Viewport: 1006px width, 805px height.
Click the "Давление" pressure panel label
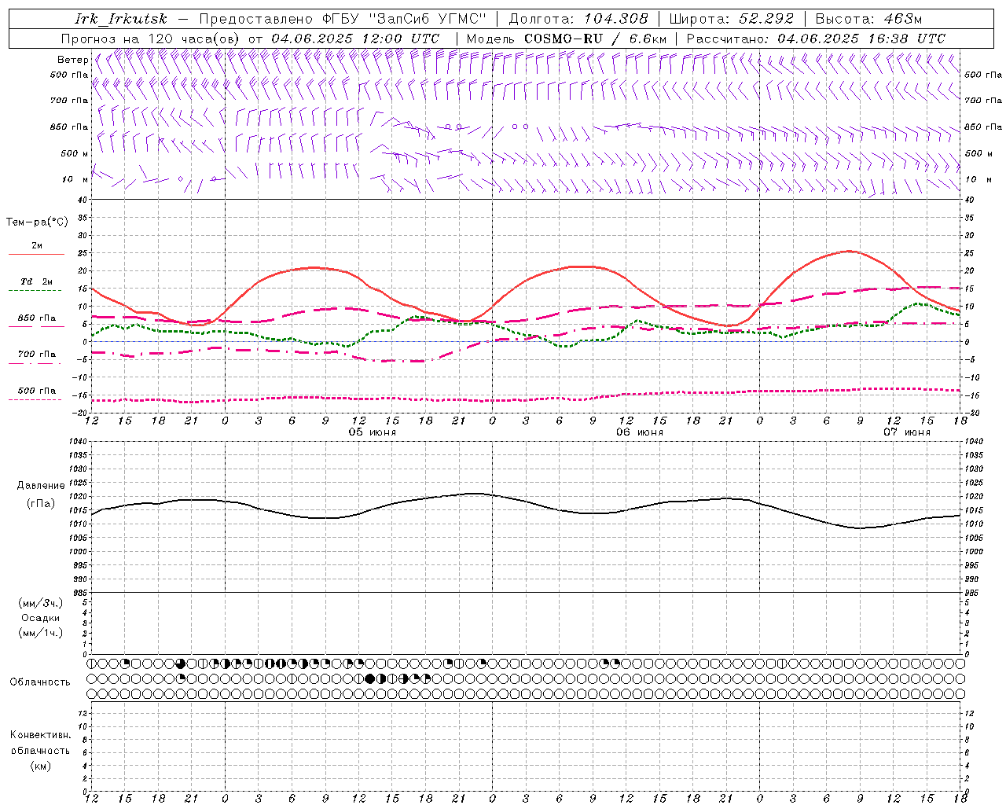point(41,486)
